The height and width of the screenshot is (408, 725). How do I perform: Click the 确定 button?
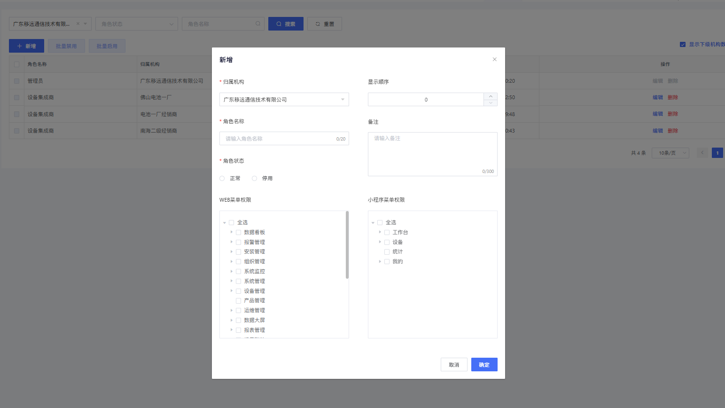click(484, 365)
